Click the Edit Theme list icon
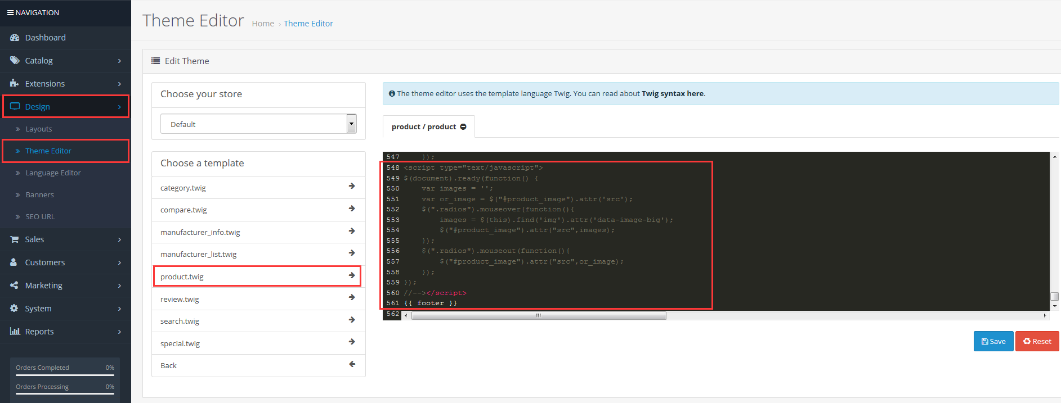This screenshot has height=403, width=1061. tap(155, 61)
